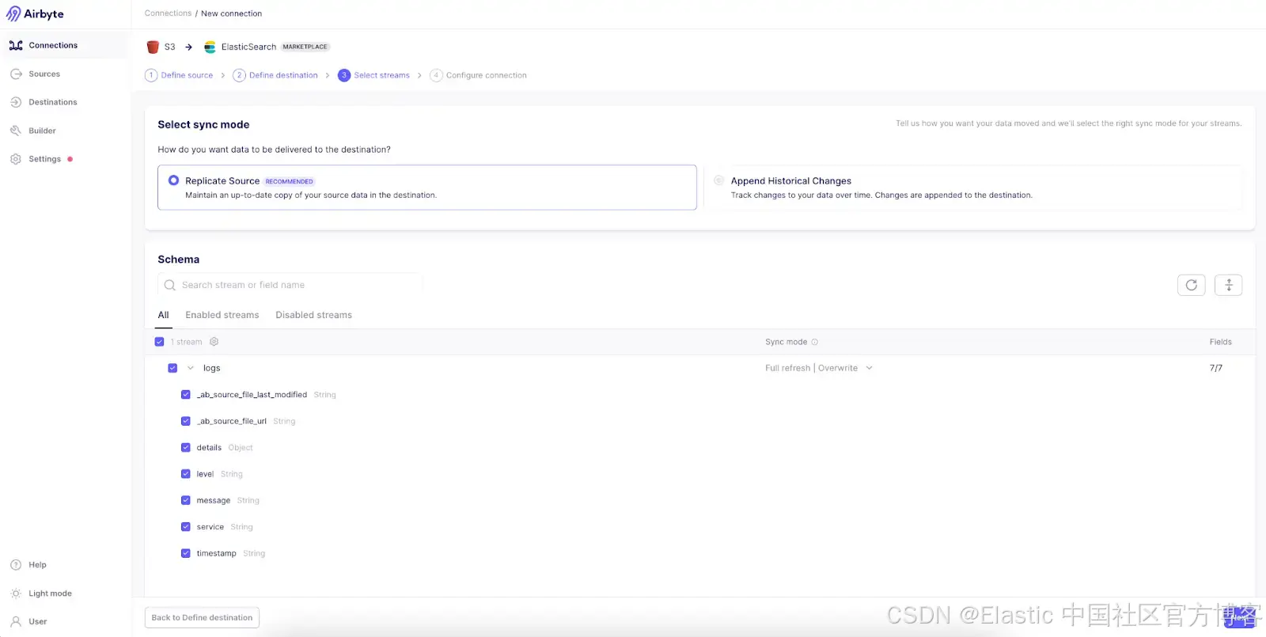Screen dimensions: 1266x637
Task: Click the Builder wrench icon
Action: (x=16, y=131)
